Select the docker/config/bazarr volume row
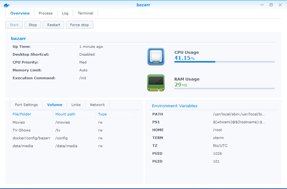Screen dimensions: 287x189 click(75, 138)
